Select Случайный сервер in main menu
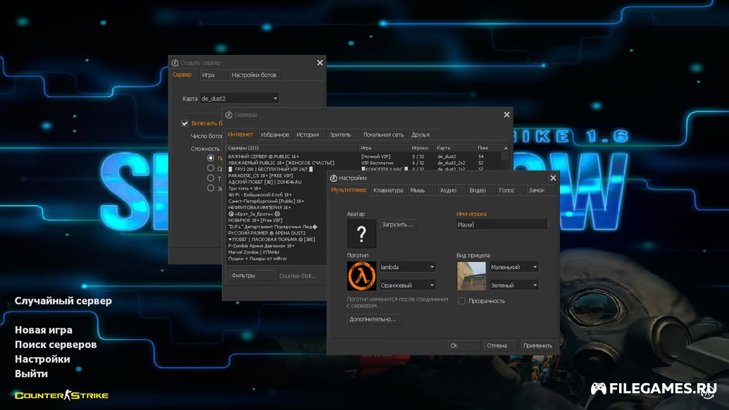This screenshot has height=410, width=729. (x=63, y=301)
